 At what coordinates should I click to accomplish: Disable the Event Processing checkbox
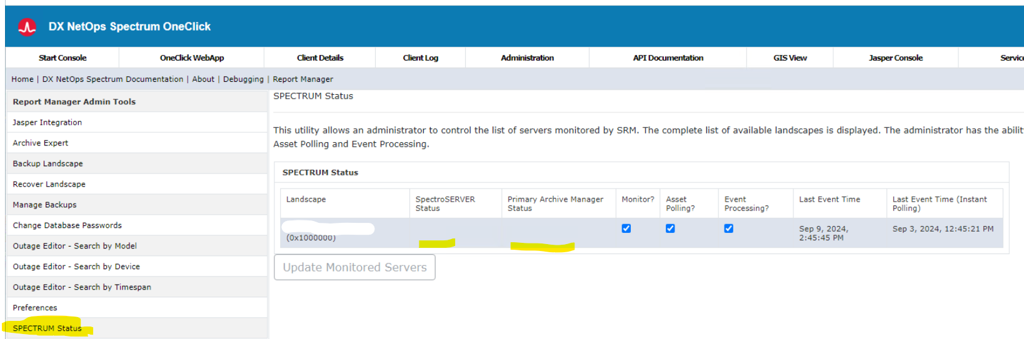tap(728, 228)
